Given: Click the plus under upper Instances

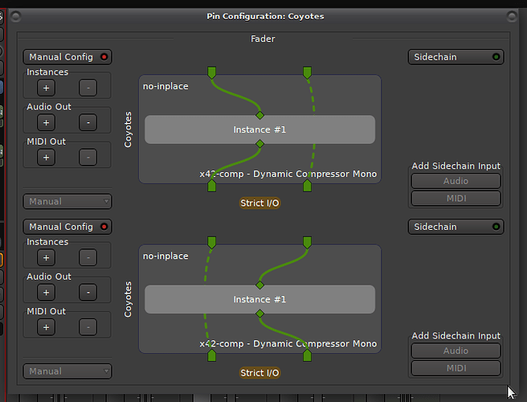Looking at the screenshot, I should pos(47,88).
